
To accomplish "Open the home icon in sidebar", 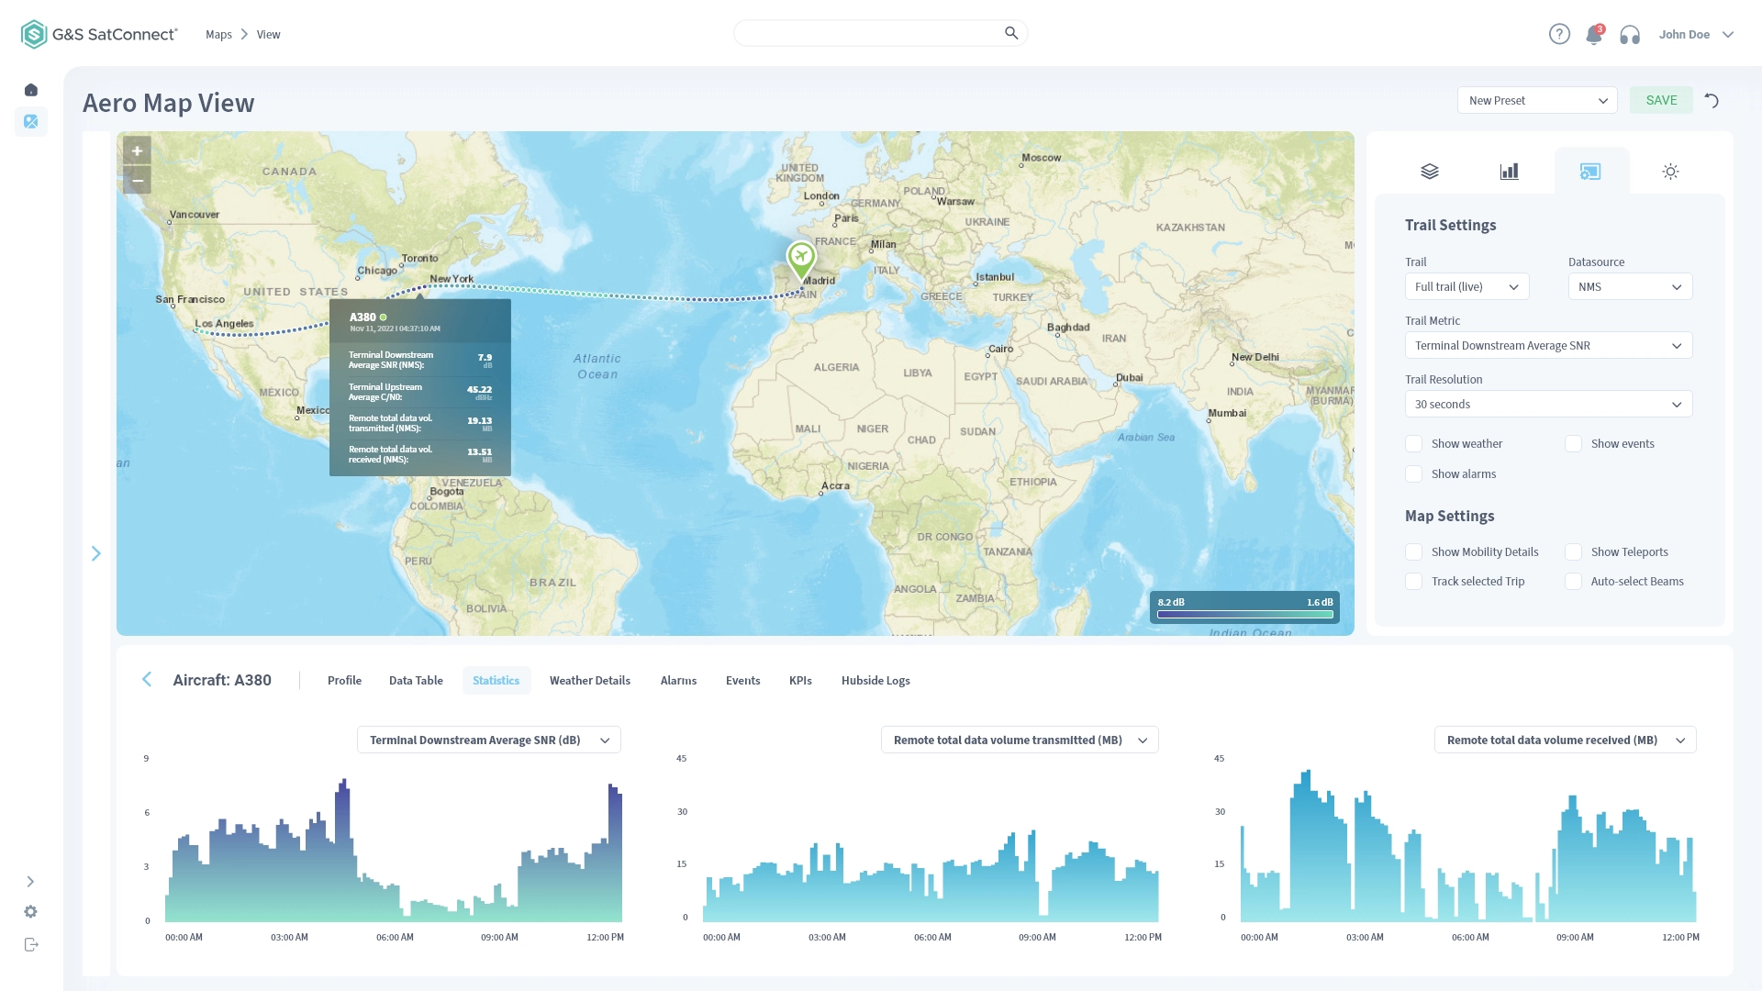I will coord(31,90).
